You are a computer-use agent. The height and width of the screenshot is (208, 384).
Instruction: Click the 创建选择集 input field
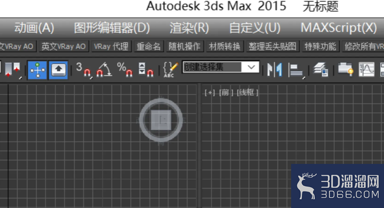[x=212, y=67]
